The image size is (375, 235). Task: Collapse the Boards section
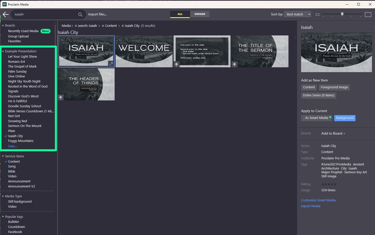[x=3, y=25]
